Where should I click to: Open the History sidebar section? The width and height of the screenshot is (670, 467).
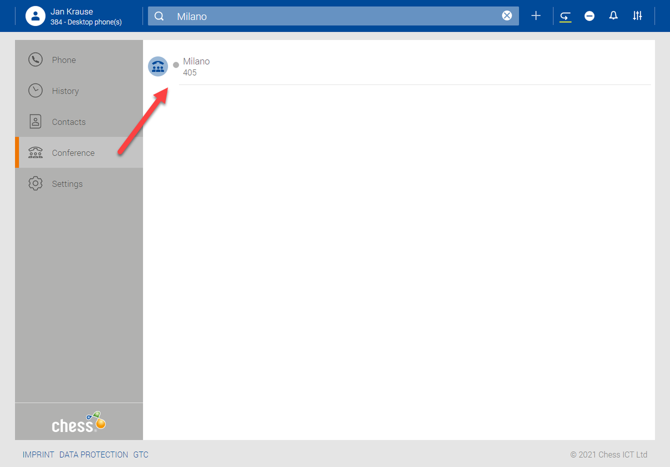point(65,91)
